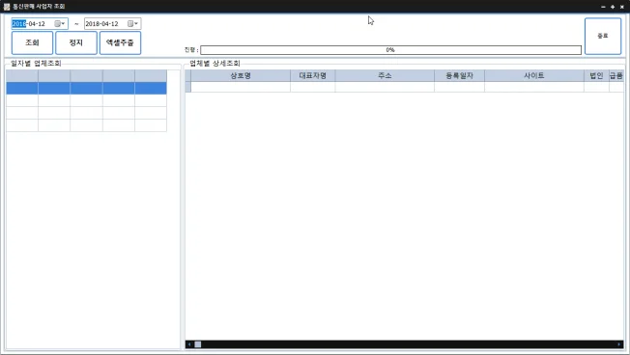Click the 엑셀추출 Excel export button
This screenshot has height=355, width=630.
click(120, 42)
